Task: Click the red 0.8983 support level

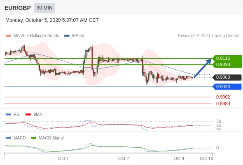Action: [x=223, y=104]
